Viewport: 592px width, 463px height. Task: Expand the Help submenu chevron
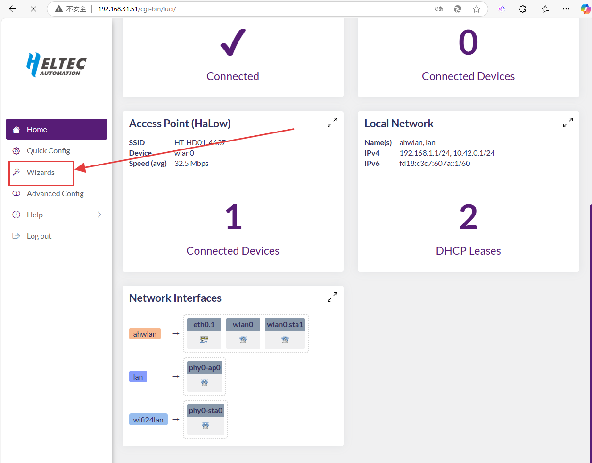click(99, 215)
